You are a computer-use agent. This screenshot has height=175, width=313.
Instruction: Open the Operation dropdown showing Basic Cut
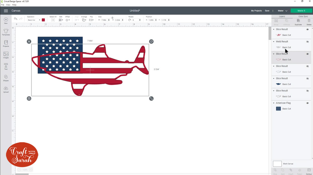33,20
